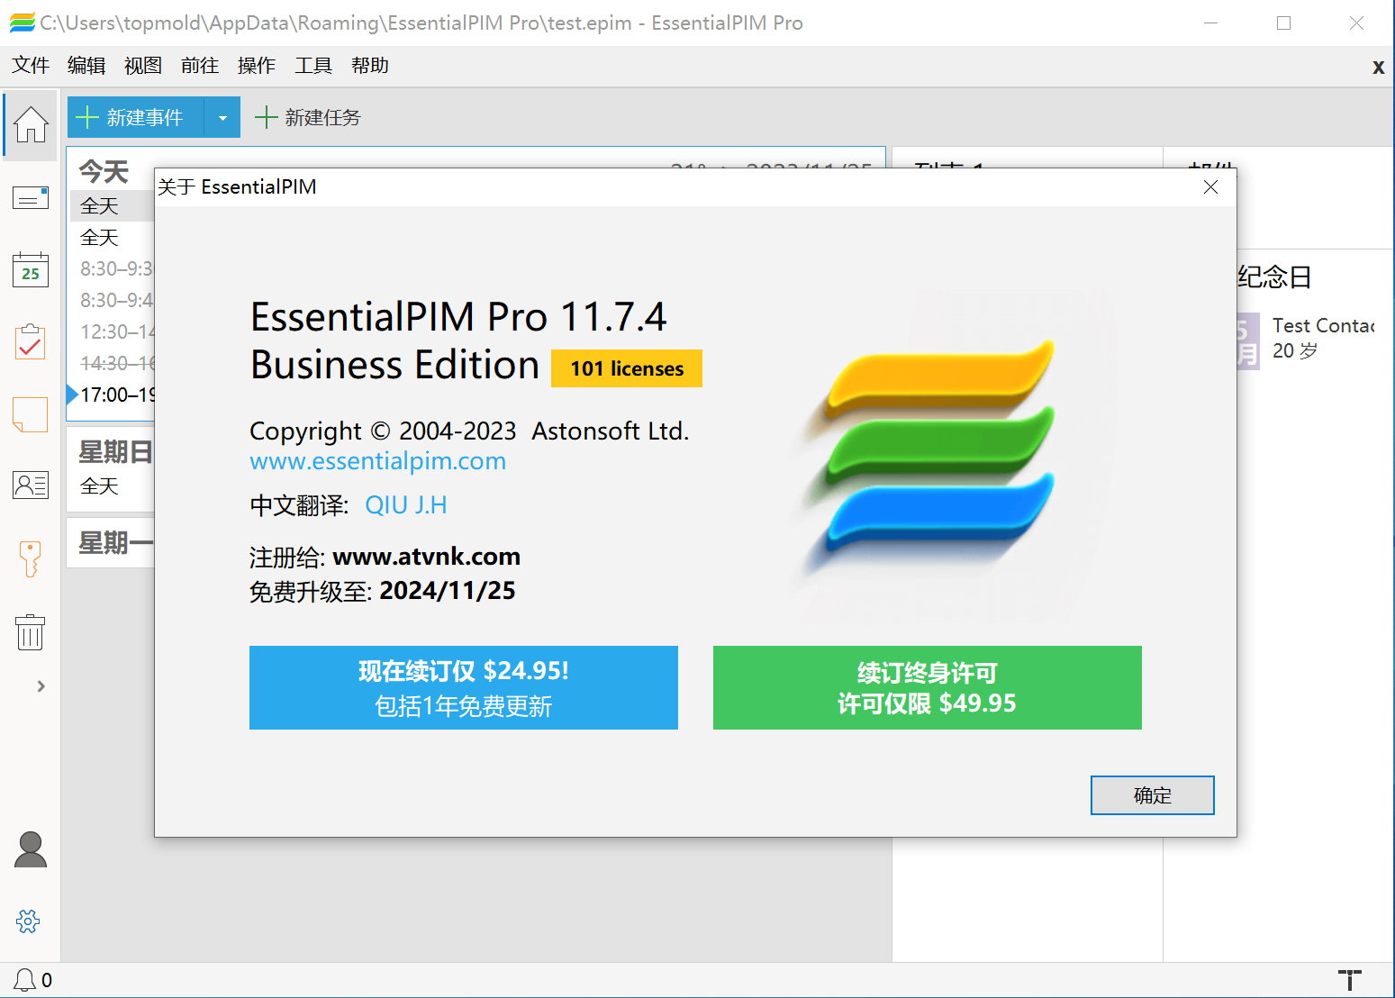This screenshot has width=1395, height=998.
Task: Click the reminders bell icon
Action: (x=25, y=980)
